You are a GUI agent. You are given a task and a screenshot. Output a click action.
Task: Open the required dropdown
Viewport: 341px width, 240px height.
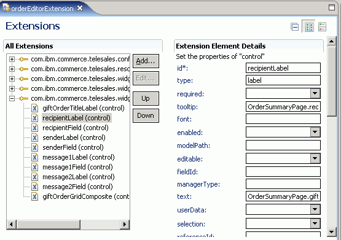315,93
